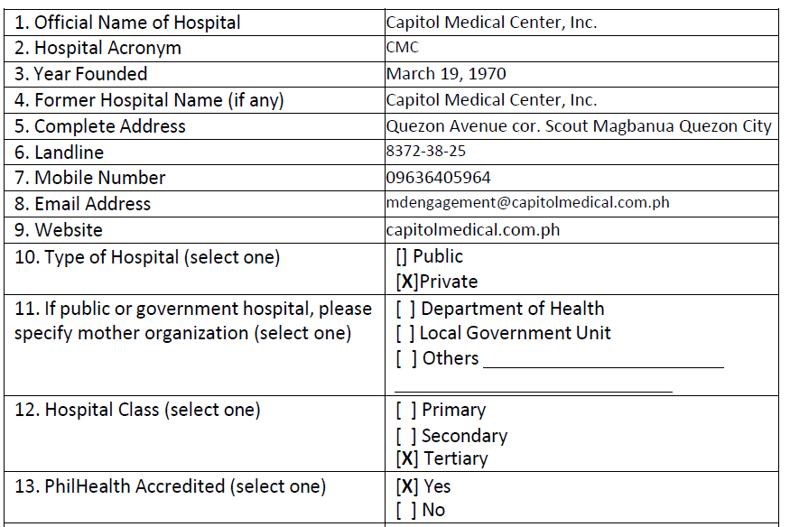Click the Others blank underline field
Image resolution: width=790 pixels, height=527 pixels.
tap(603, 361)
